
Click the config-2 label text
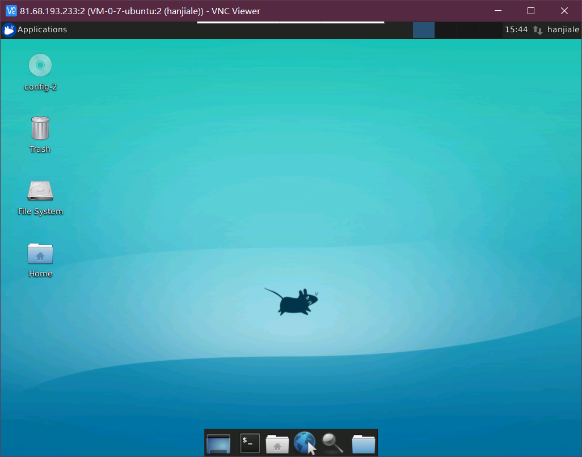click(x=40, y=87)
